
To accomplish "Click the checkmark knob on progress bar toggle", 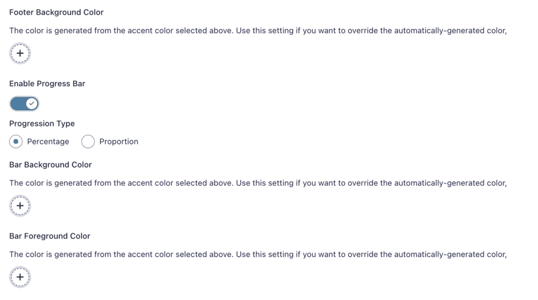I will (32, 104).
